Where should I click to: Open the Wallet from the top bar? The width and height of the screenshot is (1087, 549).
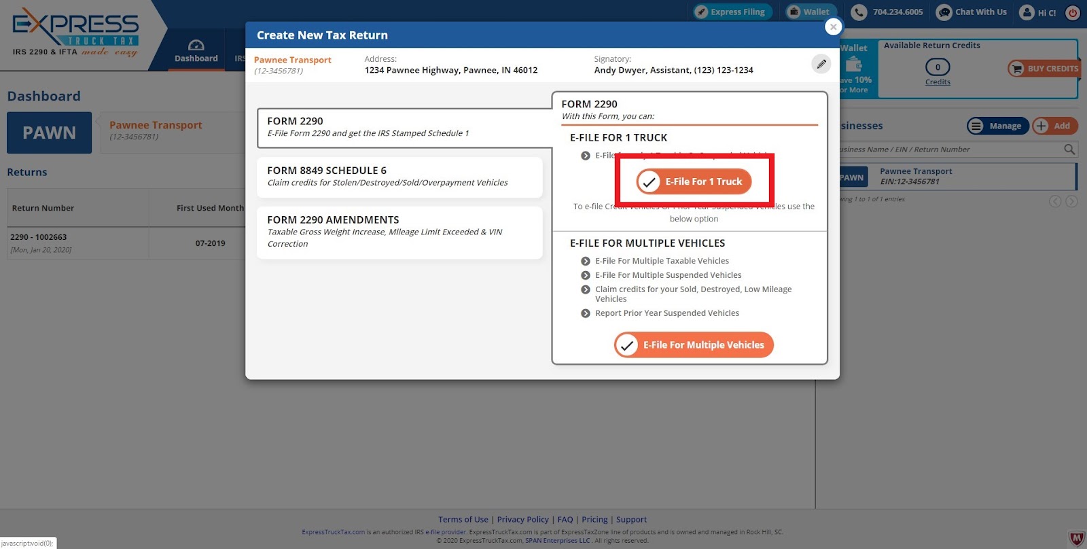[811, 12]
